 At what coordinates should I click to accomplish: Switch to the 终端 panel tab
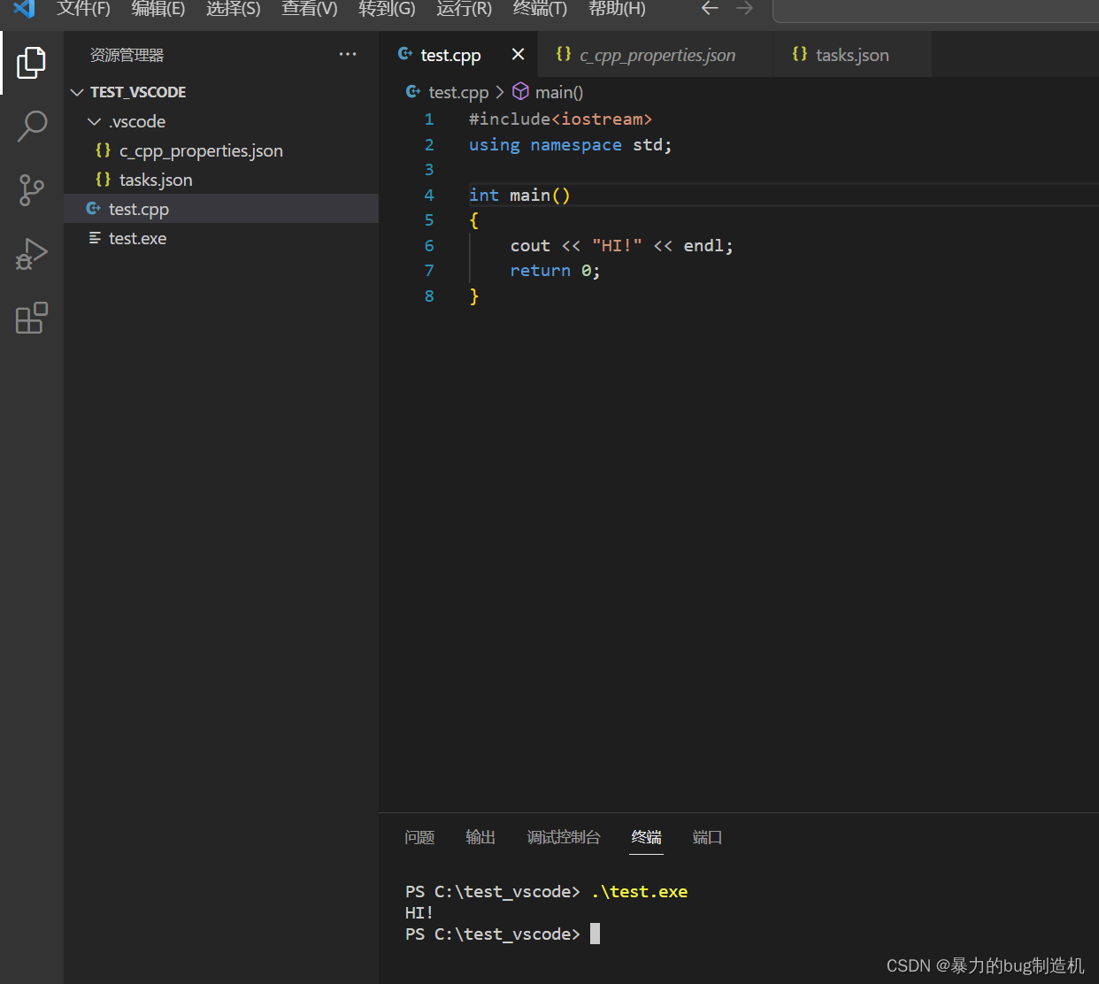pyautogui.click(x=646, y=837)
